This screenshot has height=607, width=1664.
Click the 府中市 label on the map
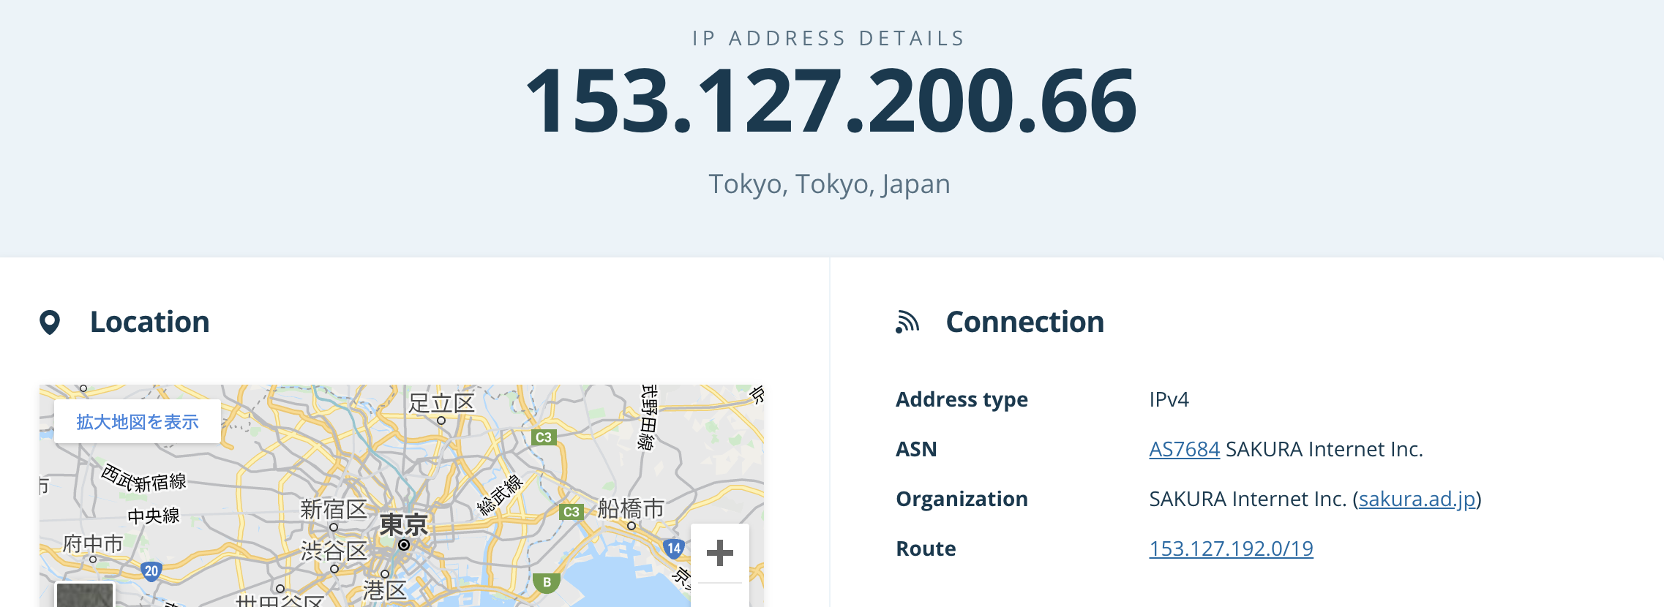pyautogui.click(x=93, y=543)
